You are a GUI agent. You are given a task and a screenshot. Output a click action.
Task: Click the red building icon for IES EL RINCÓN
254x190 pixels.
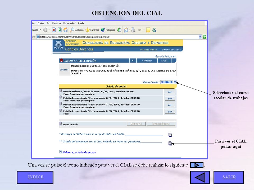click(61, 61)
